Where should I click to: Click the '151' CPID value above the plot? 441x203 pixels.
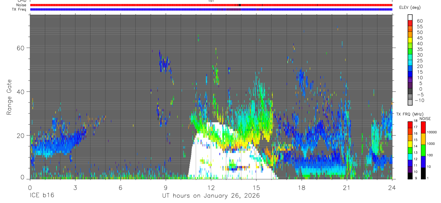(x=211, y=1)
